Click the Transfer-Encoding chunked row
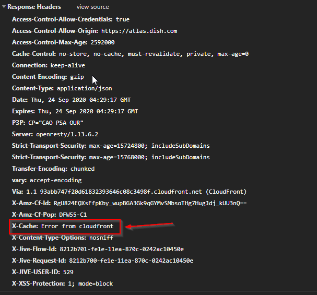The image size is (317, 295). [x=53, y=169]
